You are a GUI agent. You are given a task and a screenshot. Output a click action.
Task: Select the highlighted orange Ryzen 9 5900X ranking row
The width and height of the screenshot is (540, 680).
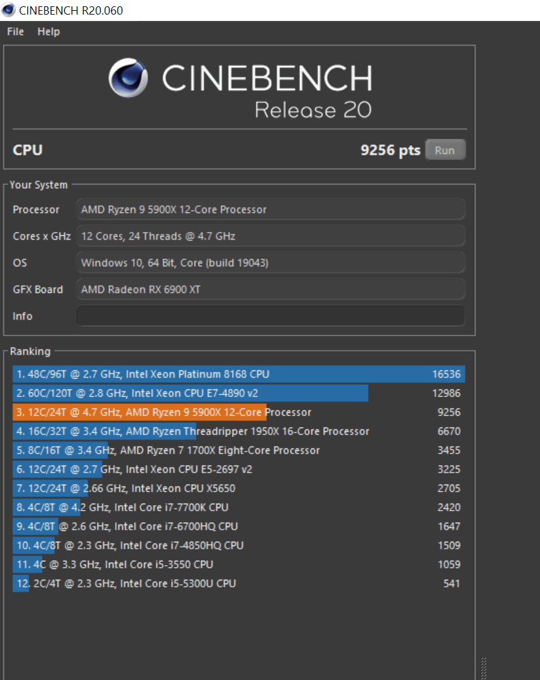pyautogui.click(x=239, y=412)
